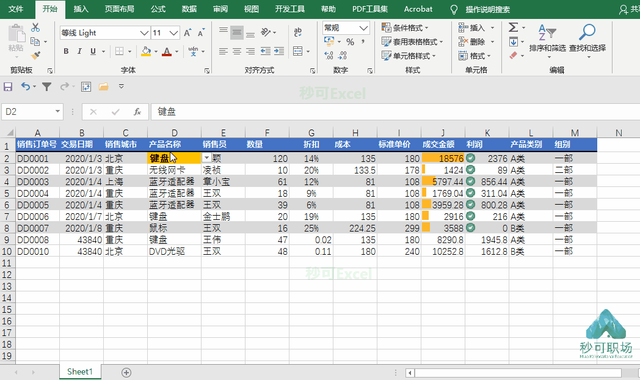Toggle align text right

pyautogui.click(x=250, y=51)
